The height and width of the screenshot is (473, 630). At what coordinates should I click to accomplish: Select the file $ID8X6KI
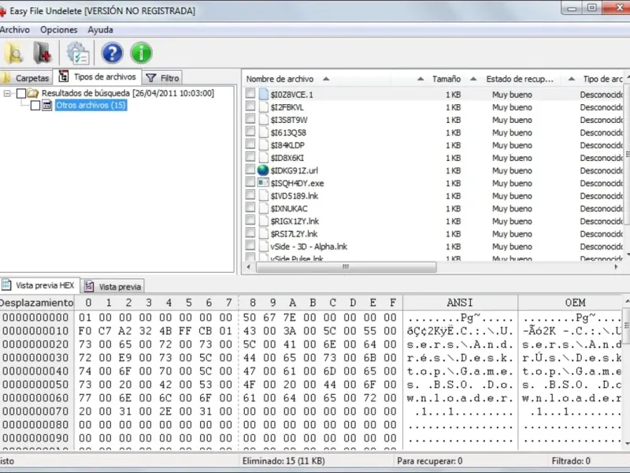click(287, 158)
